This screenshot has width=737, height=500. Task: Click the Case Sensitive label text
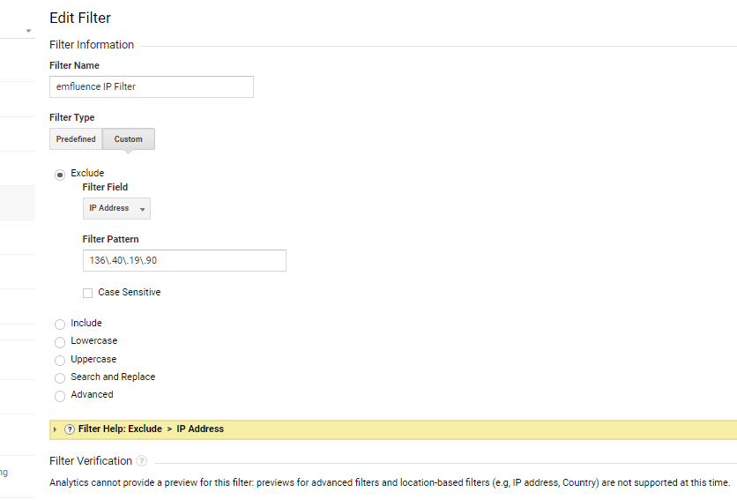(x=130, y=292)
